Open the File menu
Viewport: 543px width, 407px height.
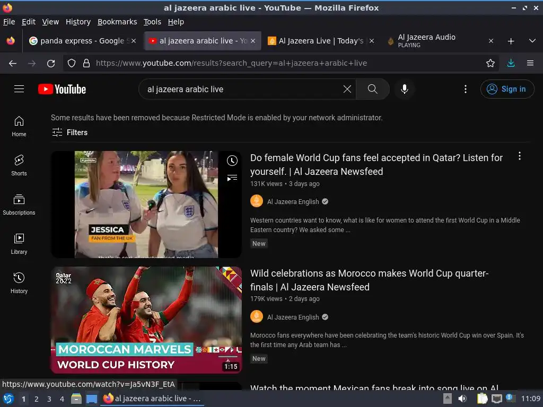[9, 22]
